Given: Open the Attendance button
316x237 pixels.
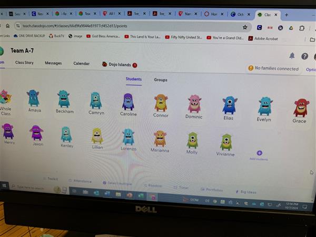Looking at the screenshot, I should (x=80, y=181).
